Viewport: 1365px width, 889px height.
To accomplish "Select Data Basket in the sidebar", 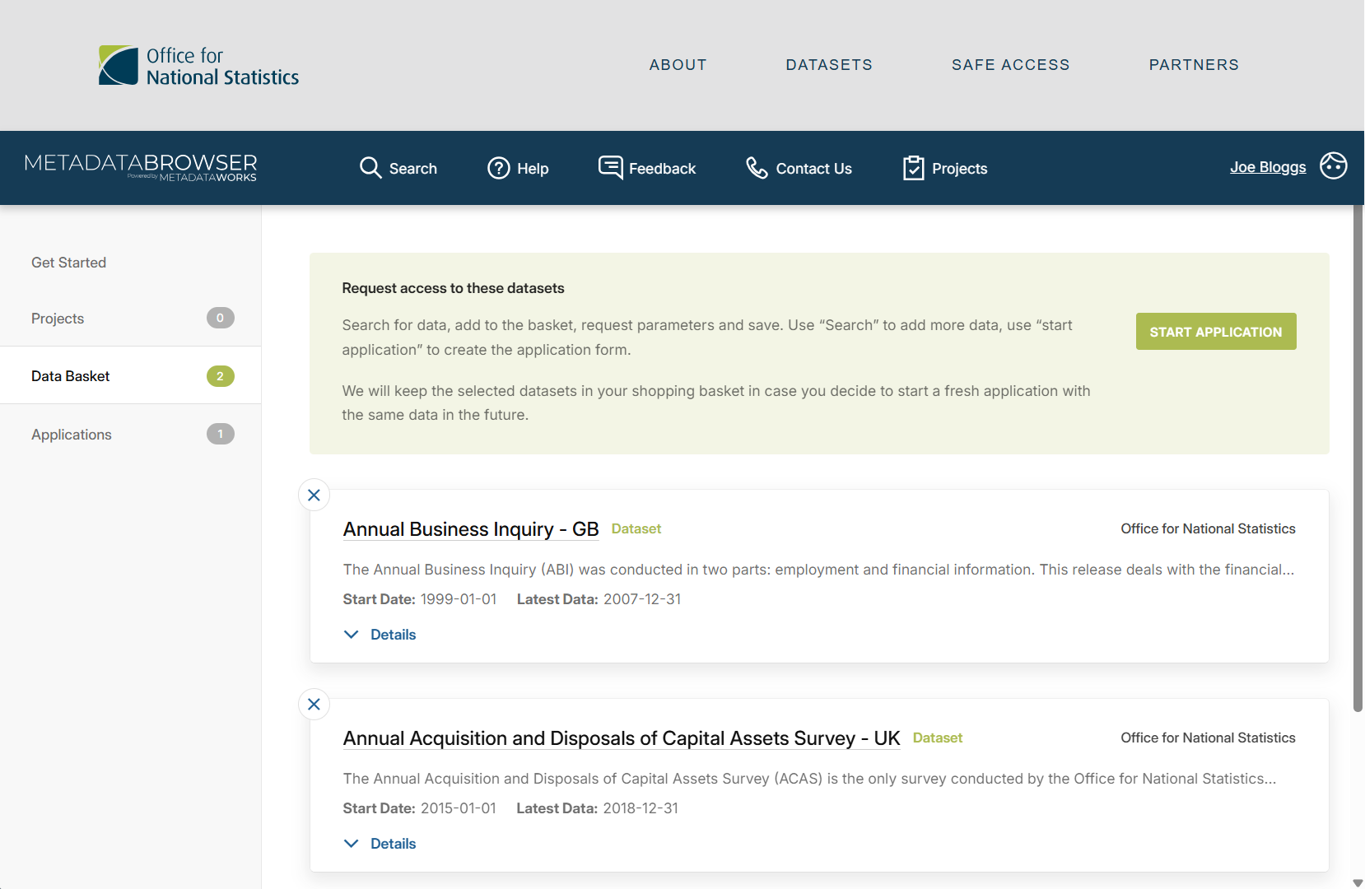I will pyautogui.click(x=71, y=376).
